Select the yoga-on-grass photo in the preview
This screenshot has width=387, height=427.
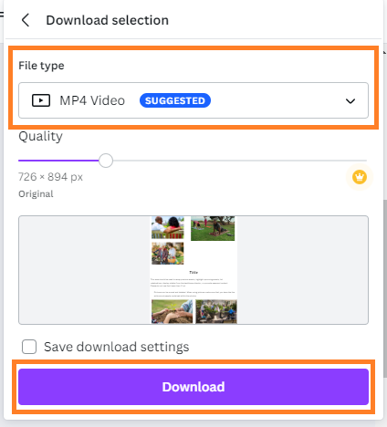(213, 228)
